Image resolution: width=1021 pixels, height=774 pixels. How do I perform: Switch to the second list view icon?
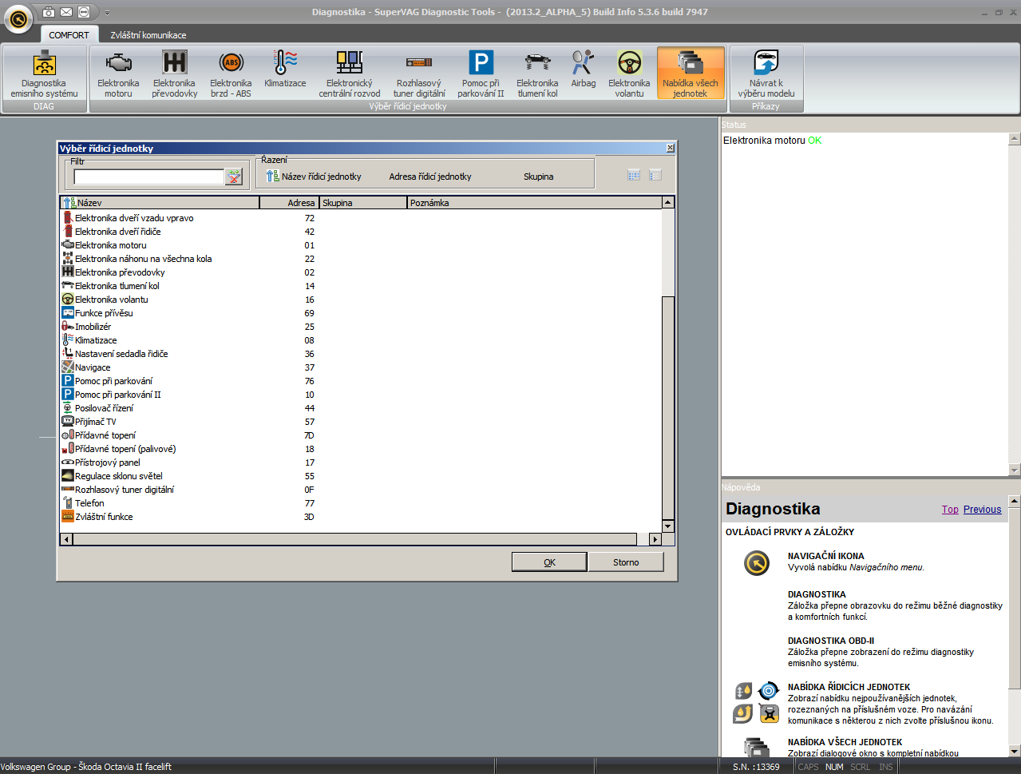655,175
